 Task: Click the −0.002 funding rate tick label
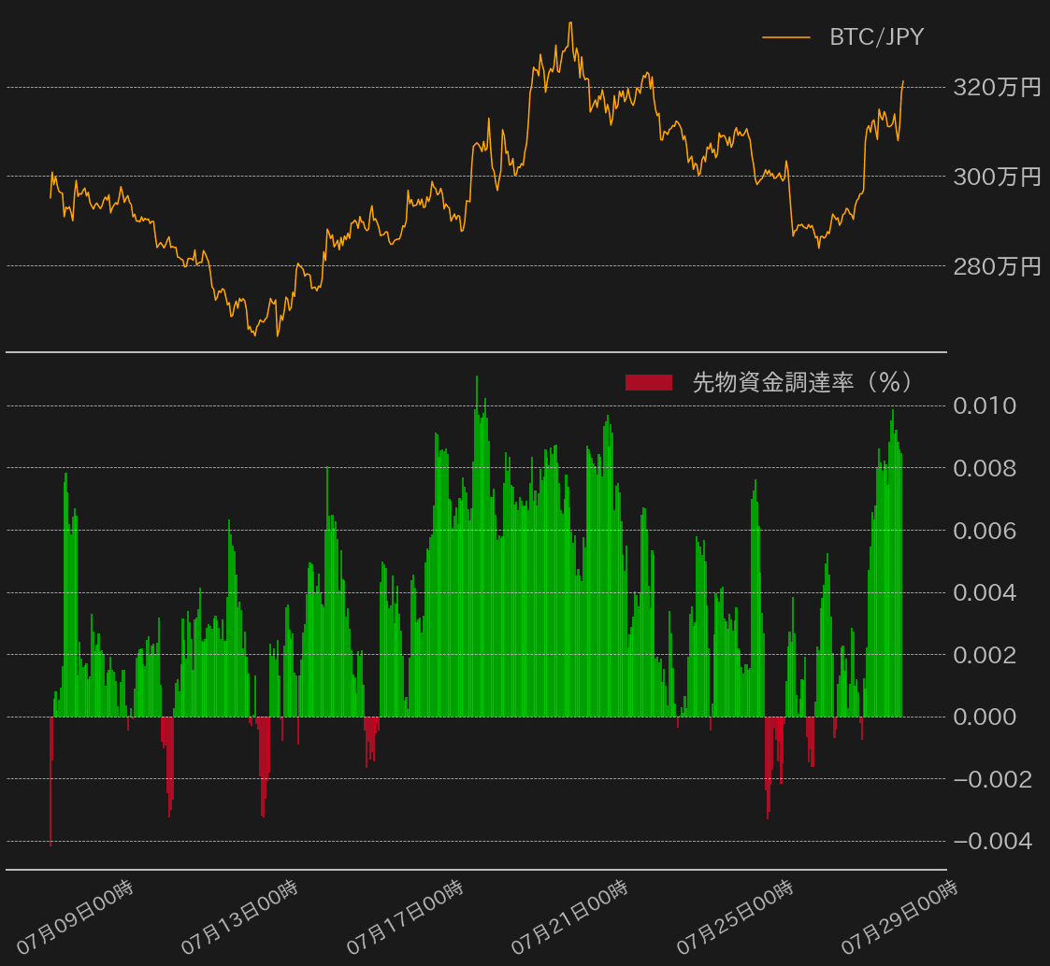tap(992, 779)
